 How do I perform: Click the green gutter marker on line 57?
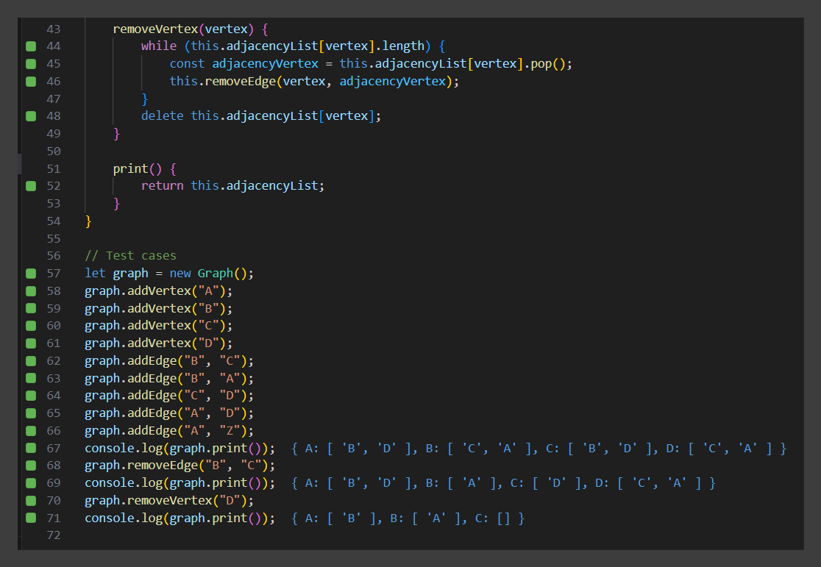pos(31,274)
